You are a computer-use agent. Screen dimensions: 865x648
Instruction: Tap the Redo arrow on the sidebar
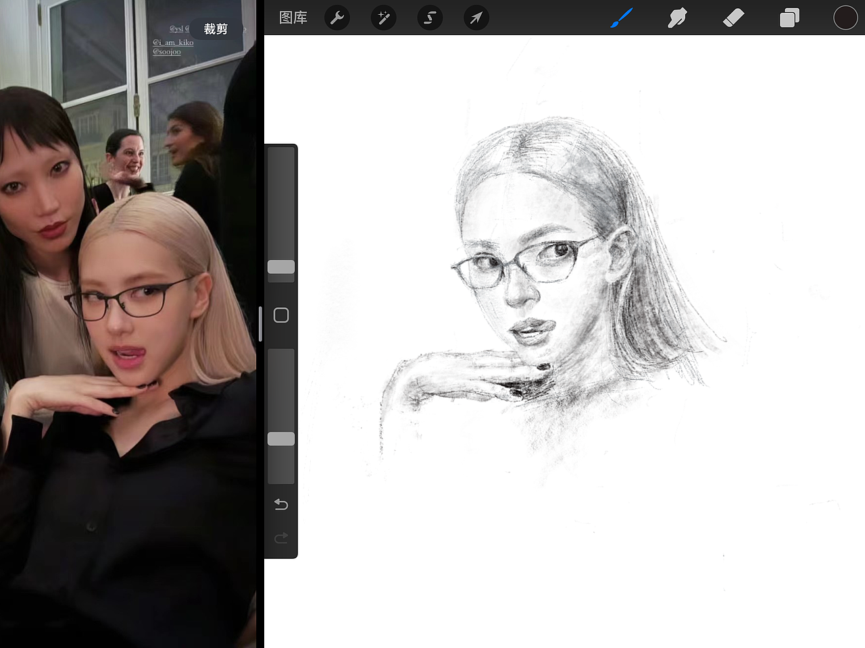[x=281, y=537]
